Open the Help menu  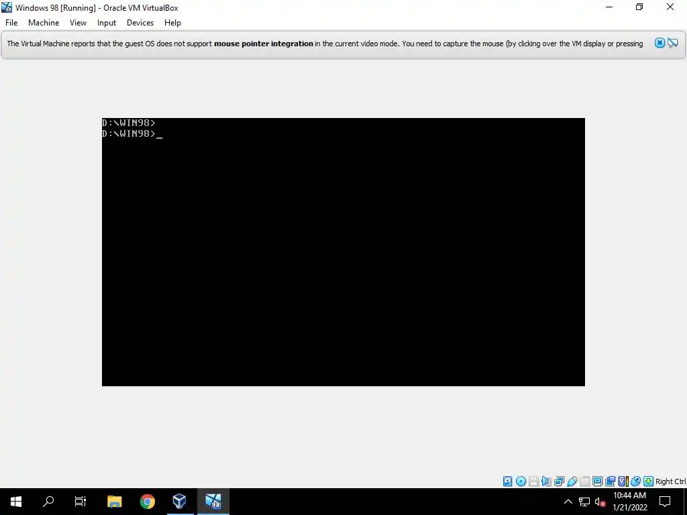coord(172,23)
